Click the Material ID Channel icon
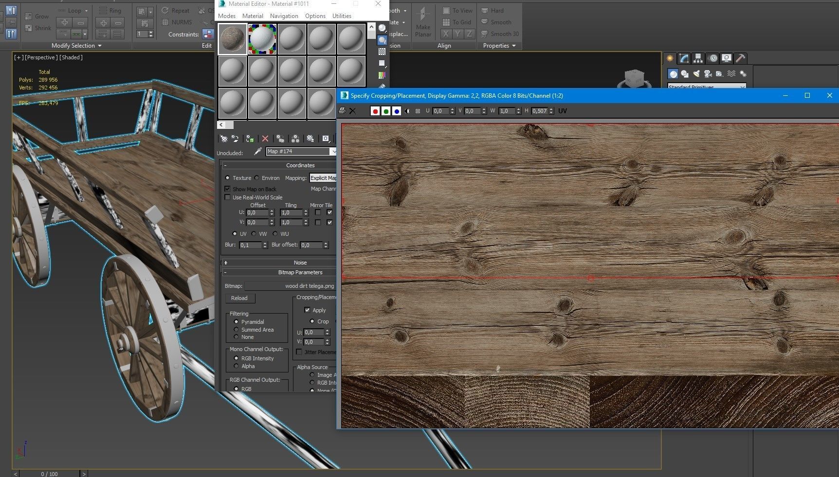 click(x=326, y=139)
